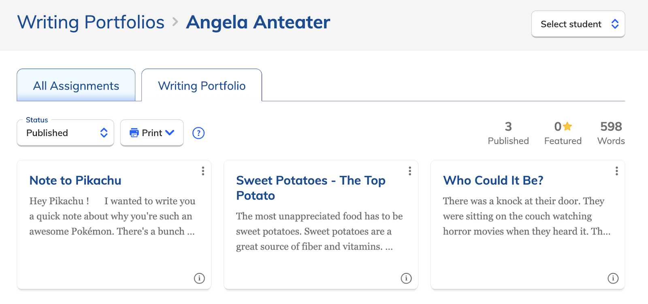
Task: Open the Note to Pikachu title link
Action: pos(75,180)
